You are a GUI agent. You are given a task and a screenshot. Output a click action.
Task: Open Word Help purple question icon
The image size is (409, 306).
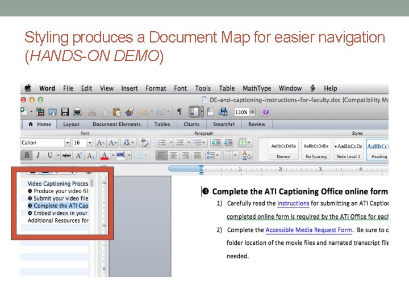(x=265, y=112)
